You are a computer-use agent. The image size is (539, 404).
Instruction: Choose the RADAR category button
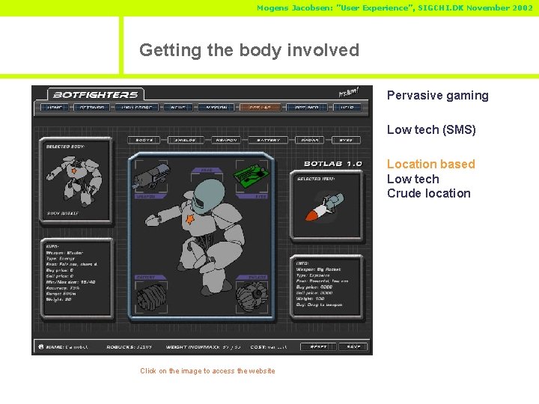(309, 140)
